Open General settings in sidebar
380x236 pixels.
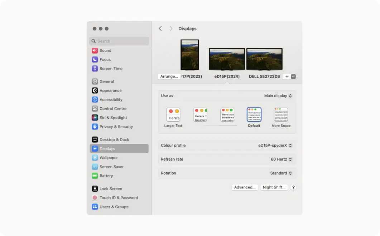[x=119, y=81]
